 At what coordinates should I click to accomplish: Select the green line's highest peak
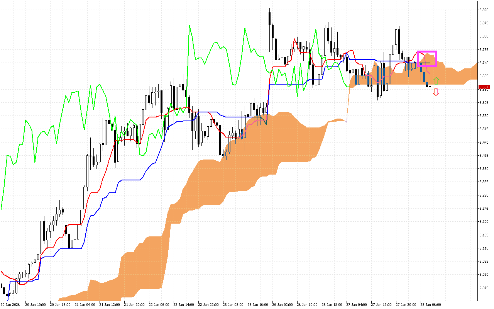tap(189, 25)
